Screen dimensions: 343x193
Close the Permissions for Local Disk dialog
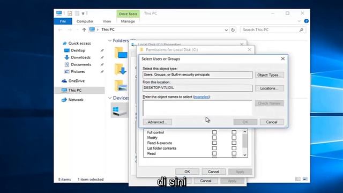point(249,50)
